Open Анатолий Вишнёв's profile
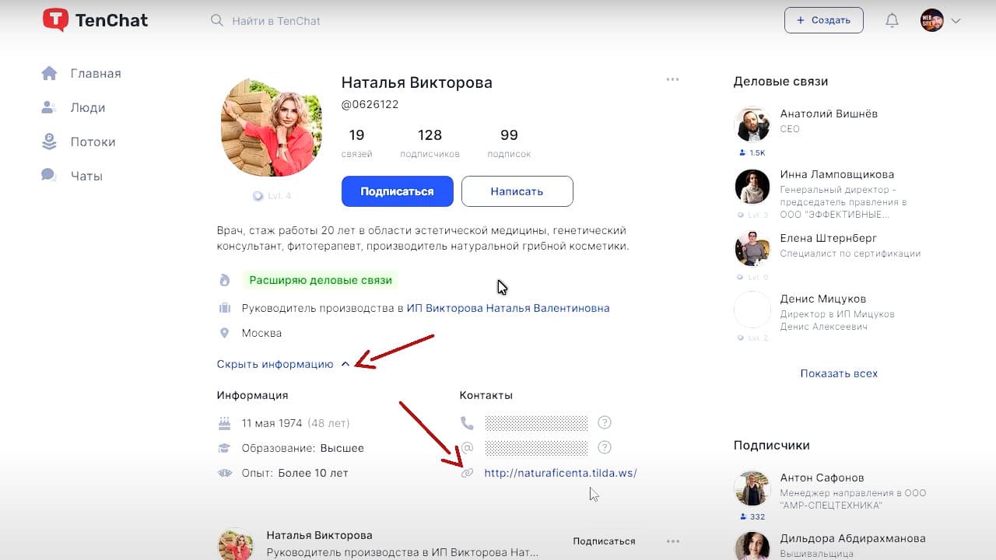The image size is (996, 560). point(829,114)
